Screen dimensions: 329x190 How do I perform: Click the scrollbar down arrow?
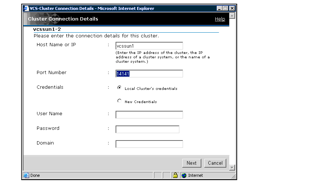[x=232, y=168]
